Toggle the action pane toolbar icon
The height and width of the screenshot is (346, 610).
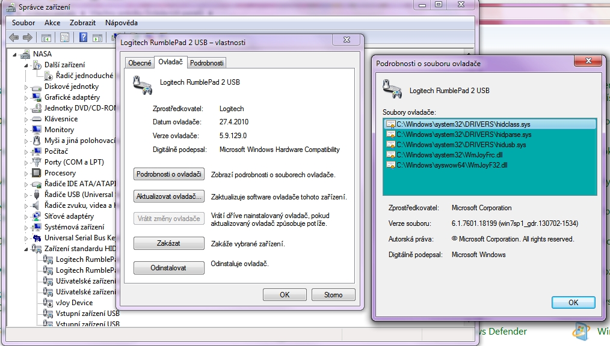pos(97,38)
